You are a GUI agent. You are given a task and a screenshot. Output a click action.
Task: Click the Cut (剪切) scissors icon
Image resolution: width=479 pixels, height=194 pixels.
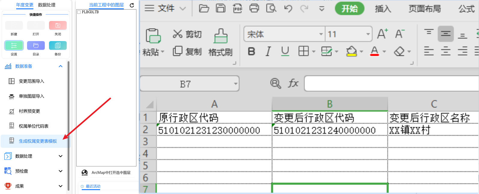177,34
